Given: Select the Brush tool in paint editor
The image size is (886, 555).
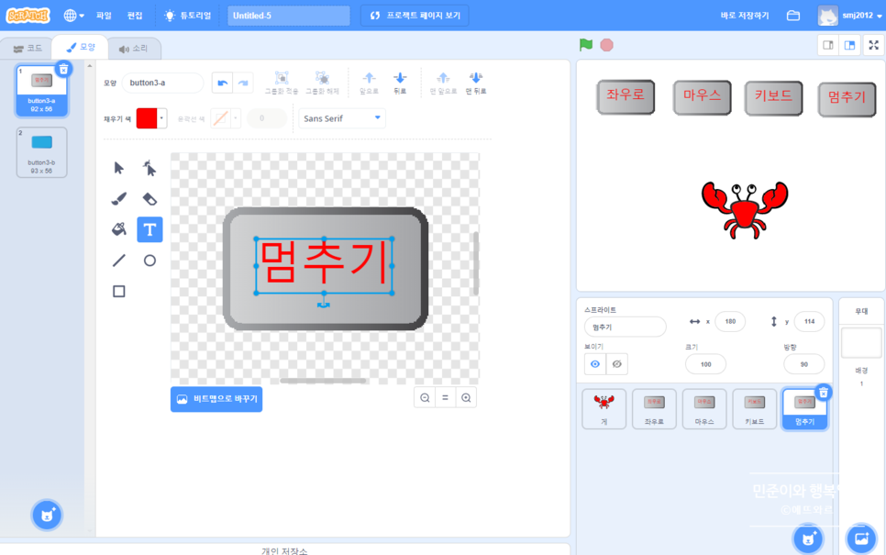Looking at the screenshot, I should coord(118,198).
